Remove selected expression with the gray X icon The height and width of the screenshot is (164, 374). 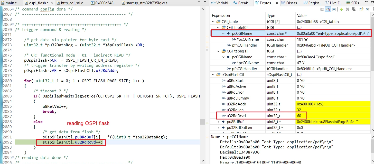tap(348, 9)
